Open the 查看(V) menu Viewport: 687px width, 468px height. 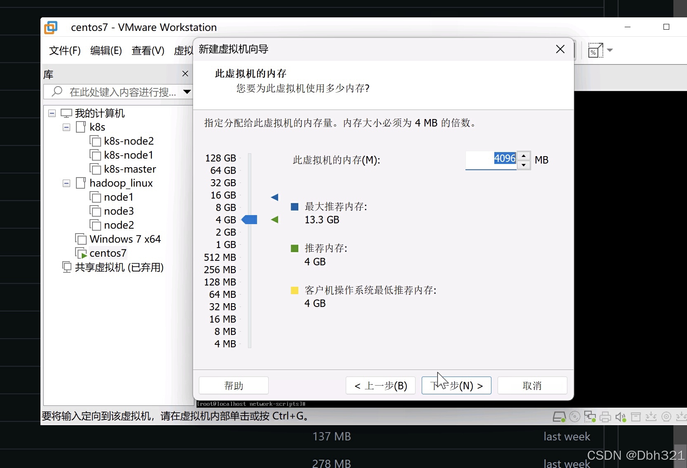(148, 51)
